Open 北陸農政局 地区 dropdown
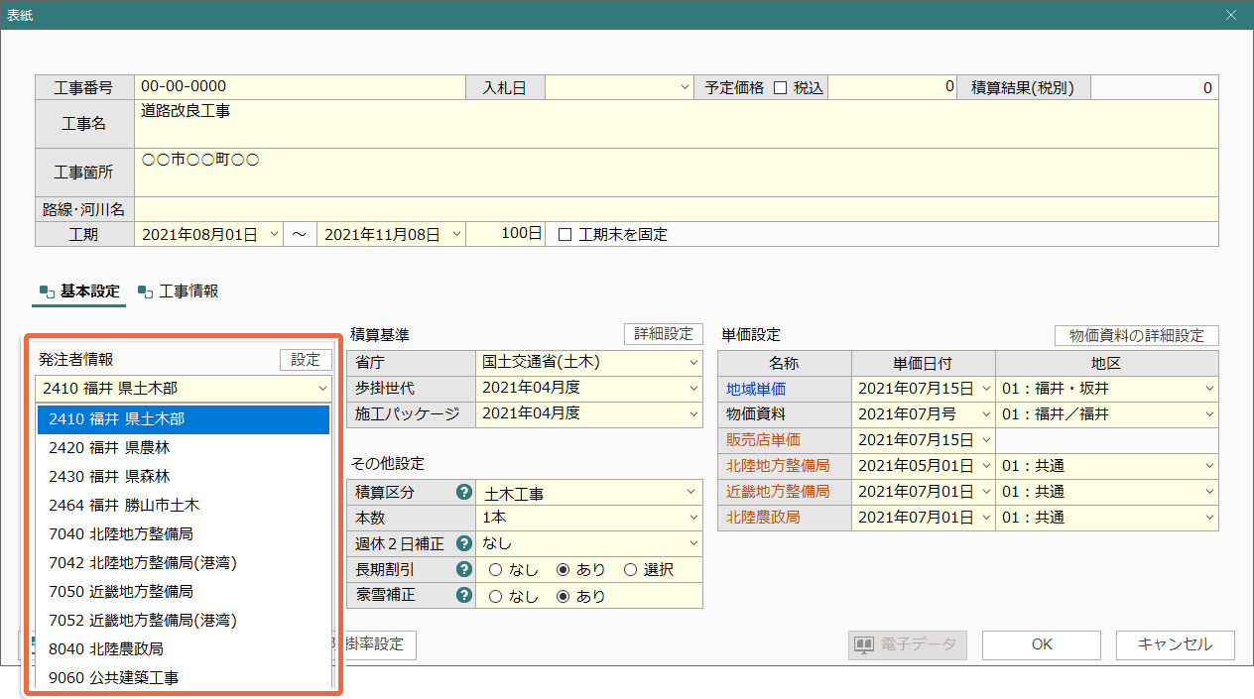The image size is (1254, 699). point(1209,518)
